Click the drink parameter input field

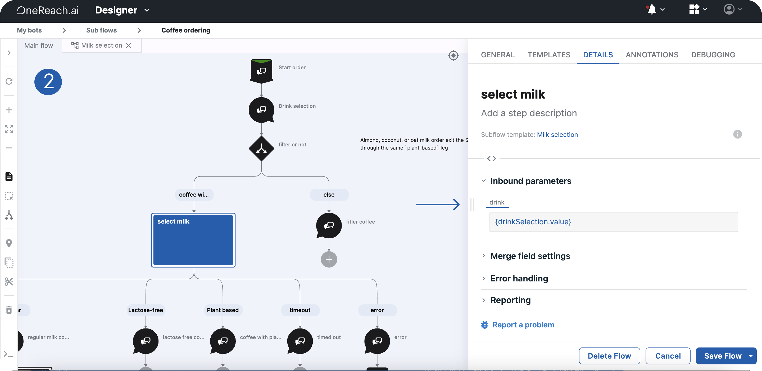(614, 222)
